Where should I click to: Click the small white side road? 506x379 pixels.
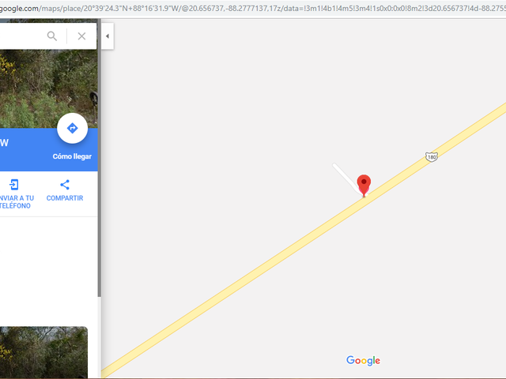[347, 178]
